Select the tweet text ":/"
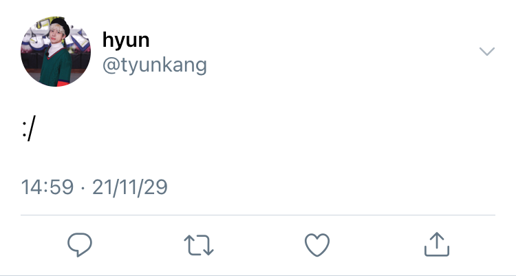The width and height of the screenshot is (516, 276). (x=29, y=128)
